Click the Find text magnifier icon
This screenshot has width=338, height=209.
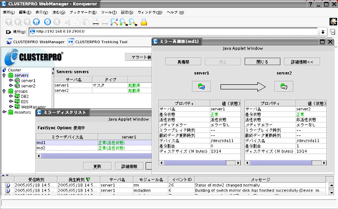[x=114, y=22]
